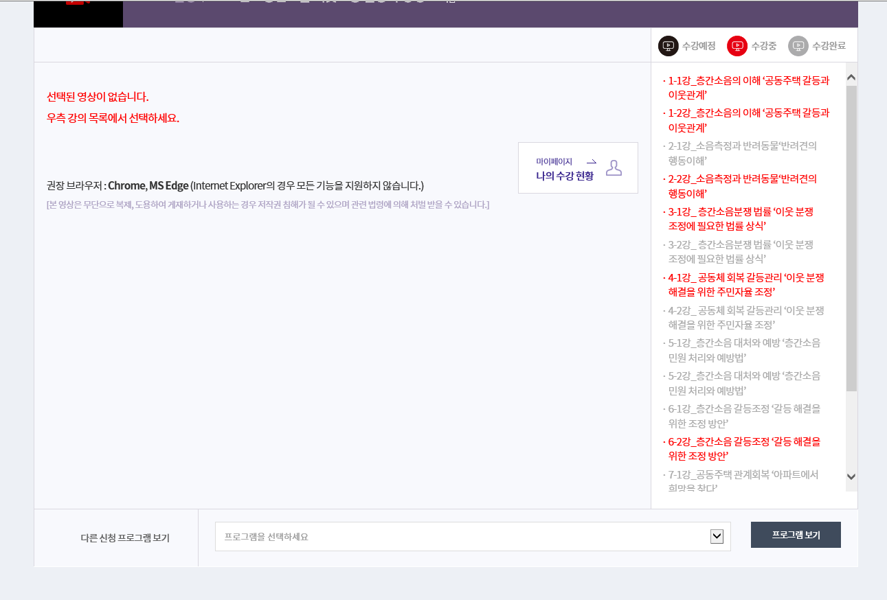Click the 선택된 영상이 없습니다 message
Image resolution: width=887 pixels, height=600 pixels.
click(98, 97)
